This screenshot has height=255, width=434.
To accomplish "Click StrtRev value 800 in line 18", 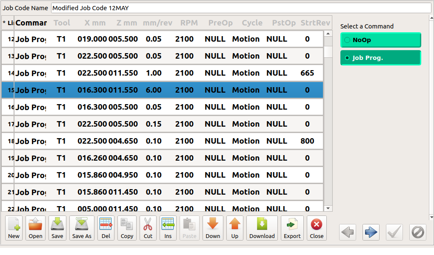I will [307, 141].
